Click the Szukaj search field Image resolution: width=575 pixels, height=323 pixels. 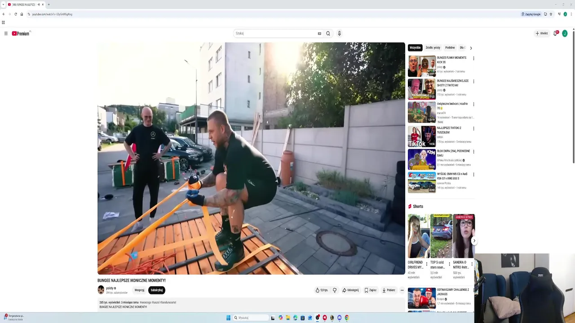275,34
